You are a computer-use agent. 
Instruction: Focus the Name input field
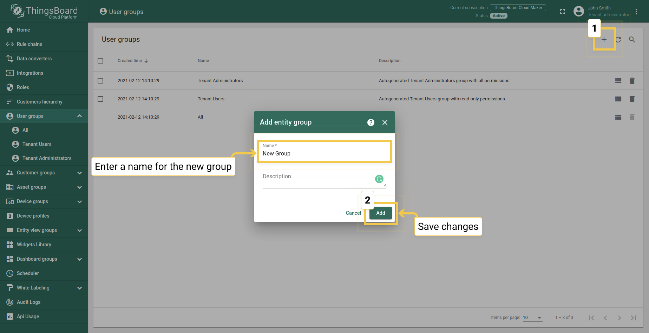324,154
